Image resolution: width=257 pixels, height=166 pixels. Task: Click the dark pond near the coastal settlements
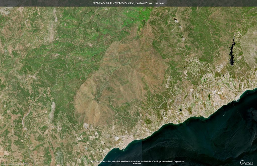(180, 110)
